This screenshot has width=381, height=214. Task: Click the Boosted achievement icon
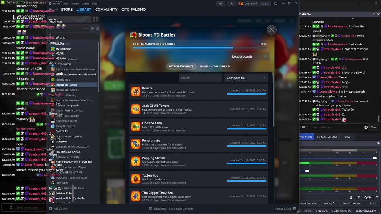coord(136,92)
